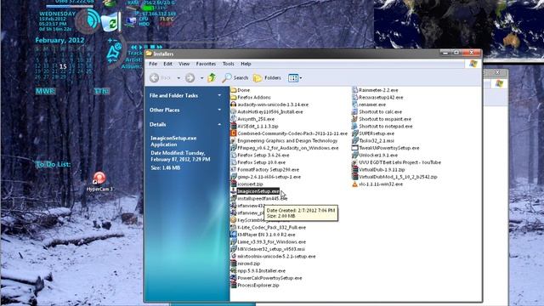Viewport: 544px width, 306px height.
Task: Select the KMPlayer EN installer icon
Action: (x=234, y=235)
